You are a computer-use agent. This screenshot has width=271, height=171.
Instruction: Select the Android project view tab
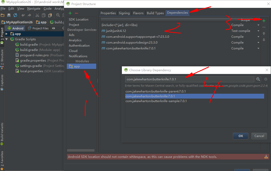click(15, 28)
